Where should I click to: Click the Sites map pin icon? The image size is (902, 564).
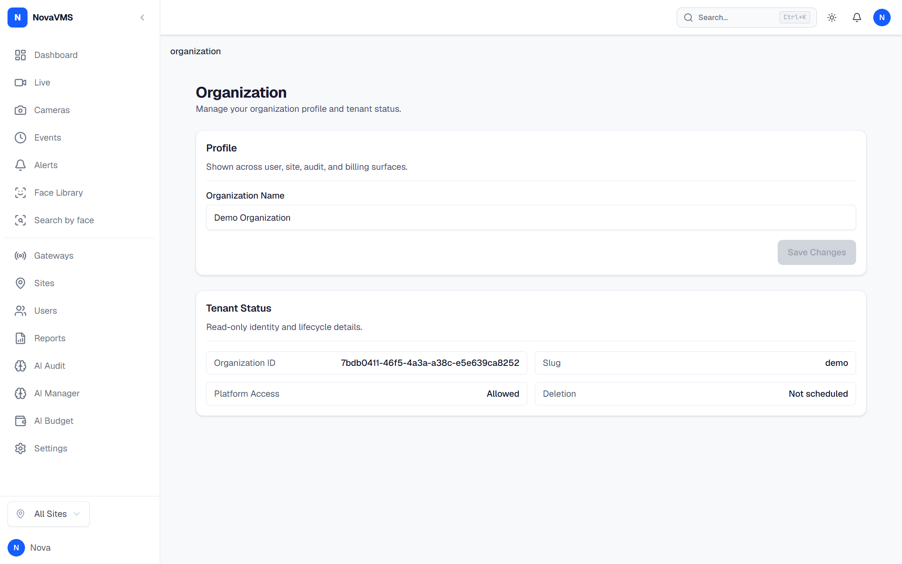click(x=20, y=283)
